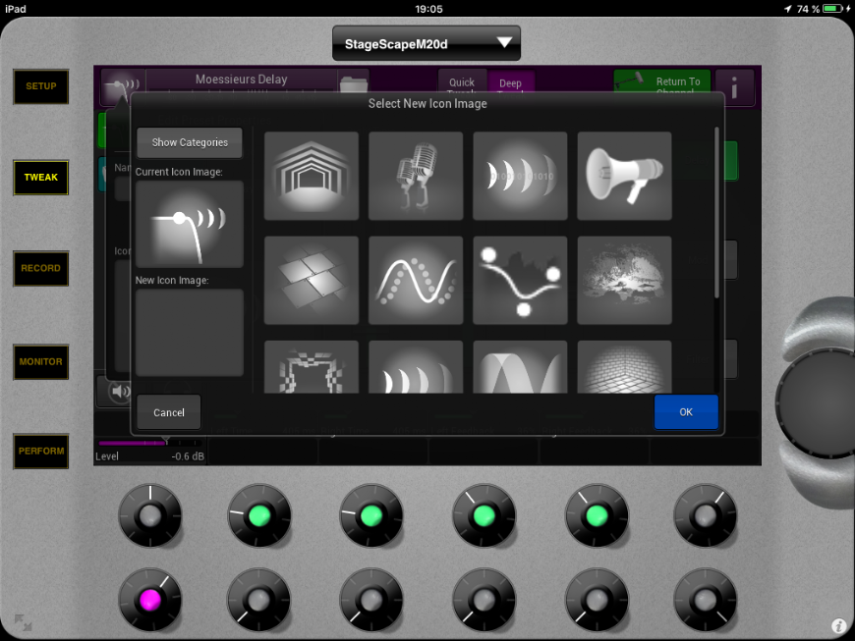Select the megaphone icon image

click(x=624, y=176)
